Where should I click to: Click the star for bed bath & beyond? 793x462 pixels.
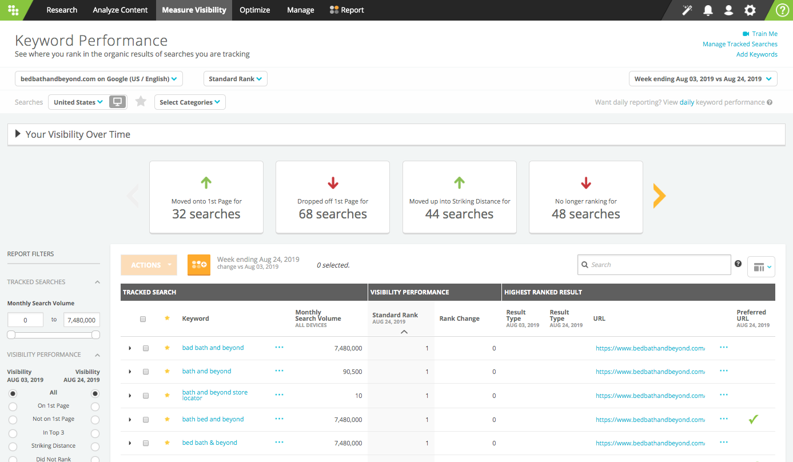click(167, 443)
